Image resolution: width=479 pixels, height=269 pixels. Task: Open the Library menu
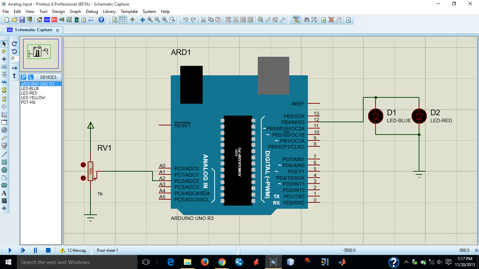coord(109,12)
